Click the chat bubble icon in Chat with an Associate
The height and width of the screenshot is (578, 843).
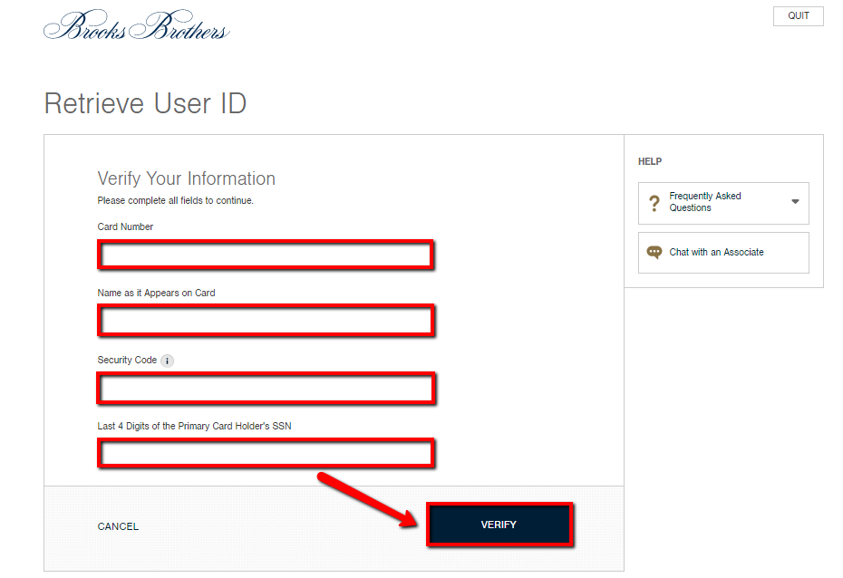click(654, 252)
